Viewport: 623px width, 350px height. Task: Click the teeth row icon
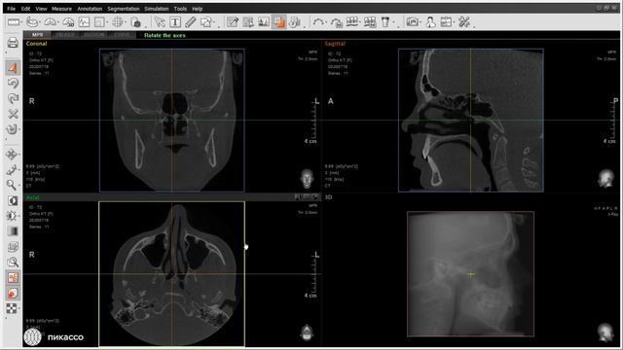pos(352,22)
